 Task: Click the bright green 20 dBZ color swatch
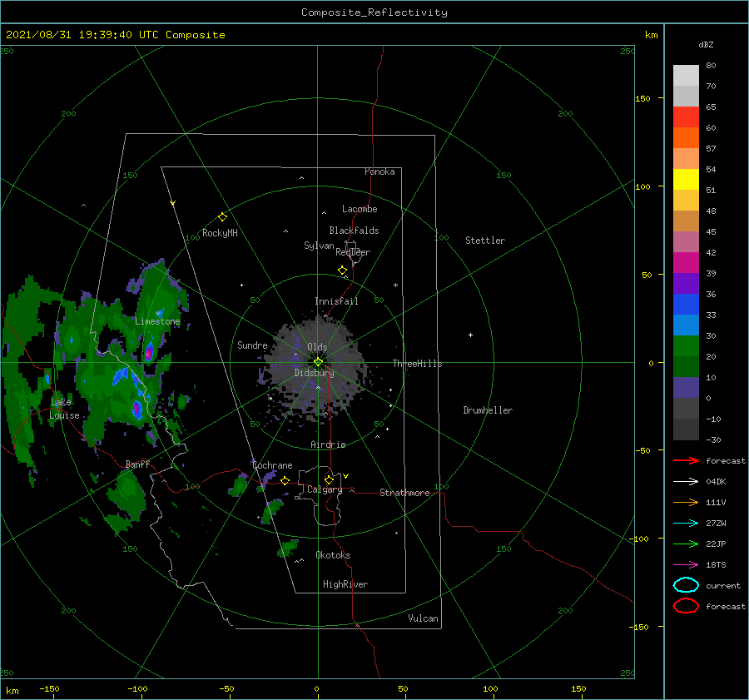pyautogui.click(x=686, y=345)
